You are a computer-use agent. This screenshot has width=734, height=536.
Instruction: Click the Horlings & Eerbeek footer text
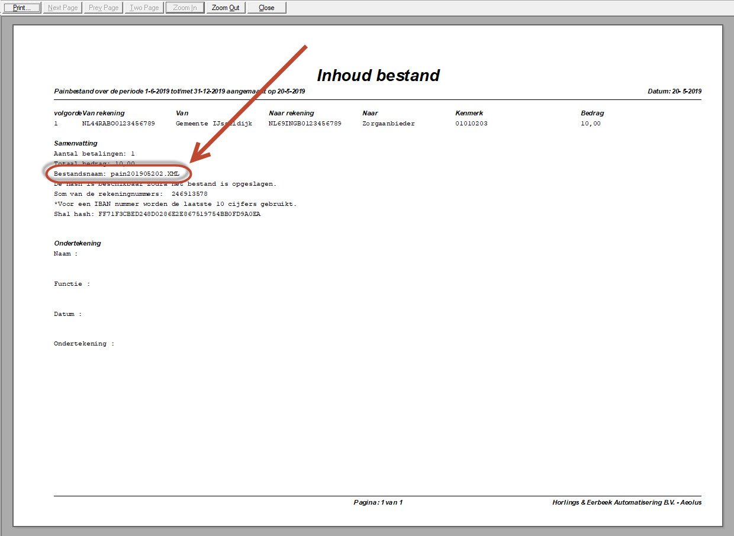point(626,502)
